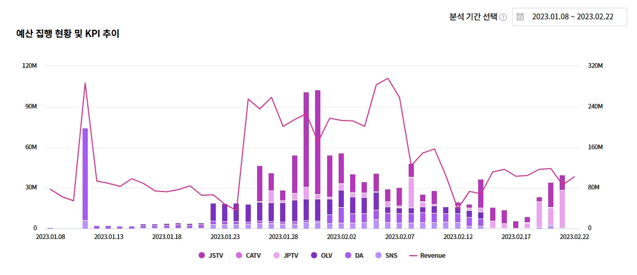Click the x-axis label 2023.02.02
The image size is (637, 275).
point(342,236)
